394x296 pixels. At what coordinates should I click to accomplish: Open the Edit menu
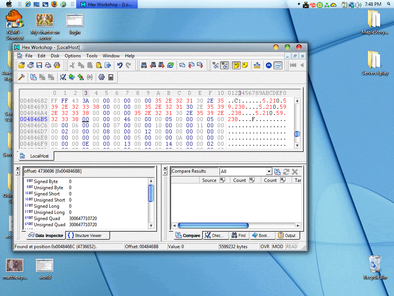click(42, 56)
